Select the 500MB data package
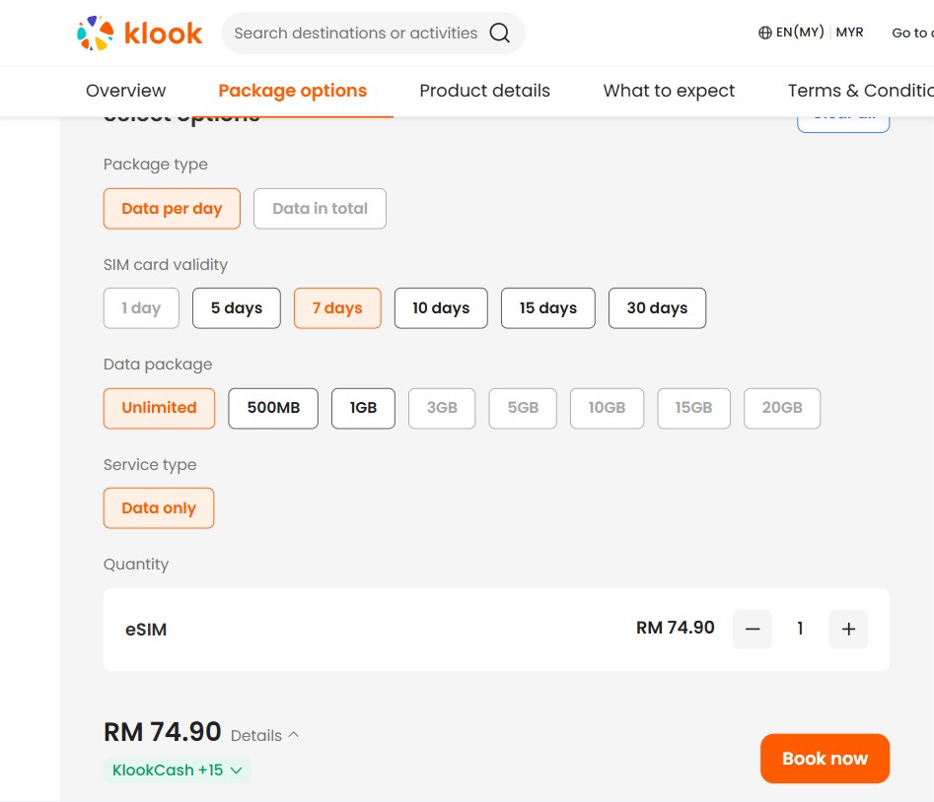Screen dimensions: 934x802 click(273, 408)
